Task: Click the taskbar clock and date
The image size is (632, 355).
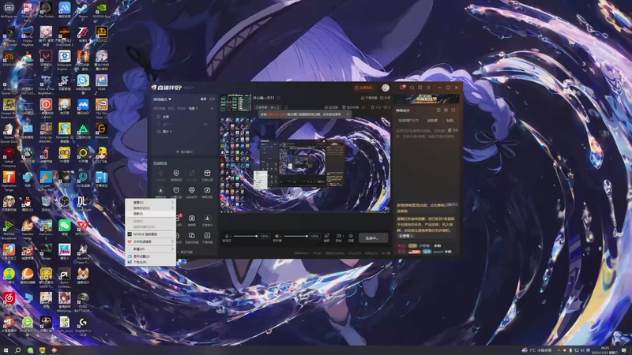Action: pyautogui.click(x=604, y=350)
